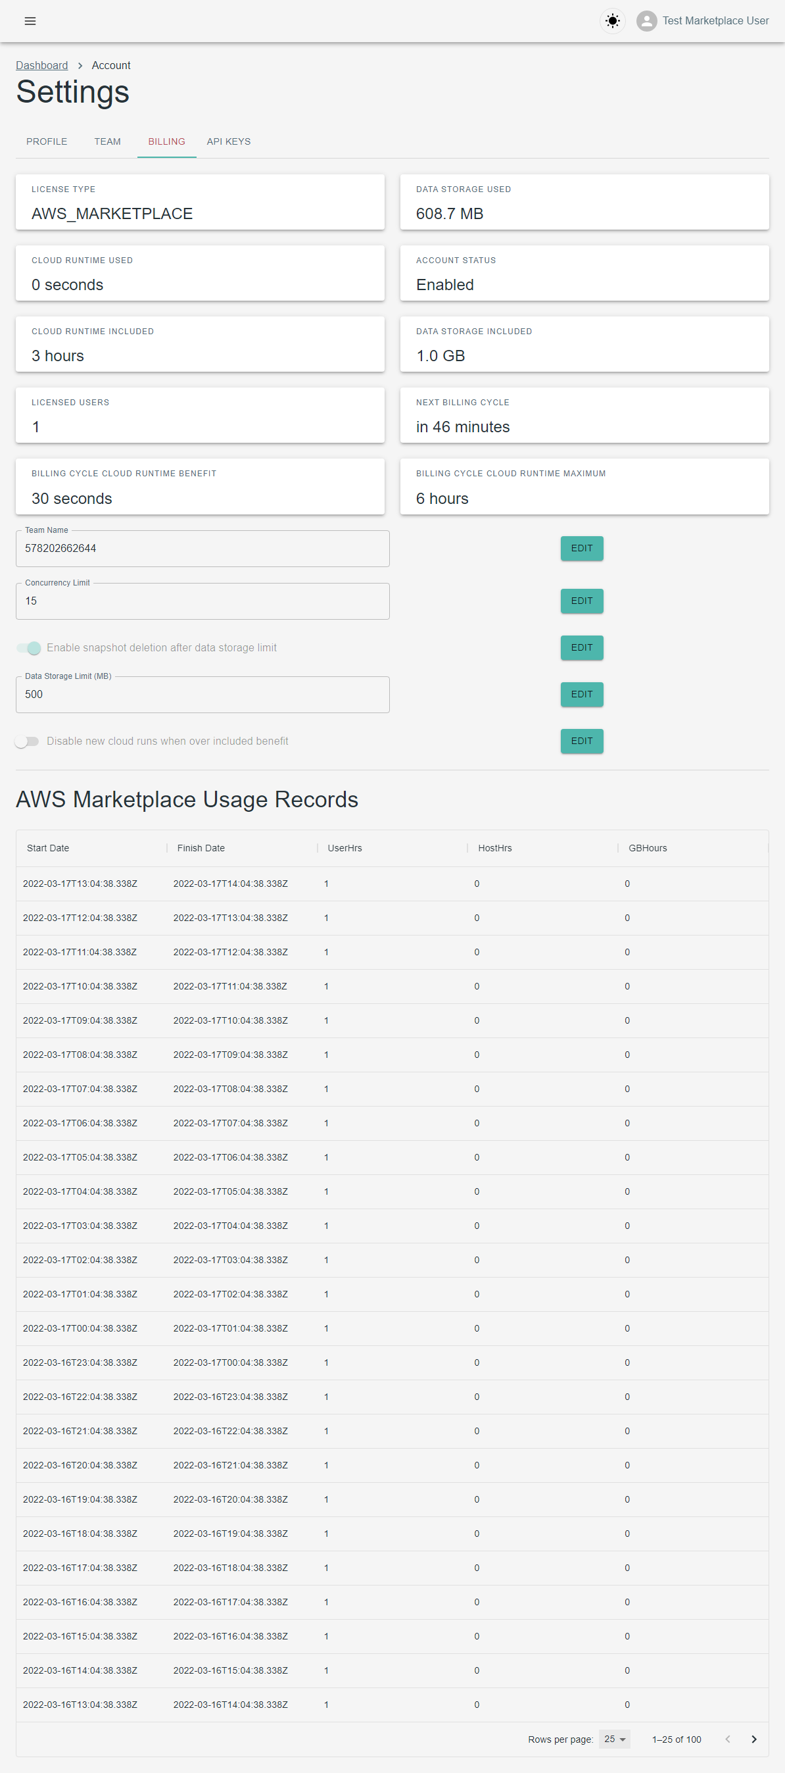The image size is (785, 1773).
Task: Go to previous page of usage records
Action: point(727,1739)
